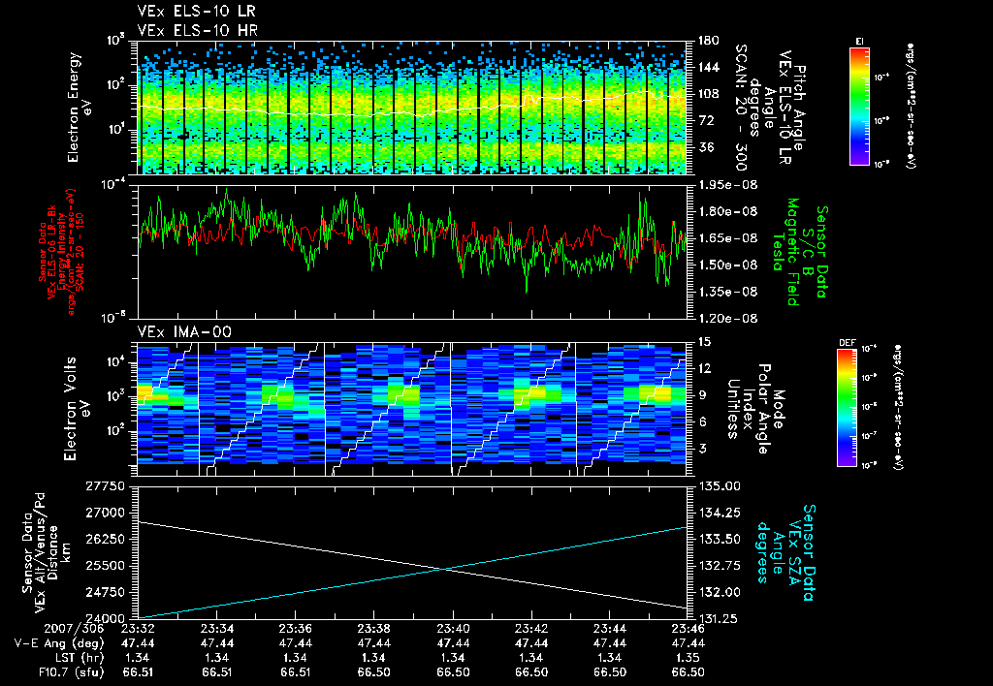Click the 'VEx ELS-10 HR' title text
Image resolution: width=993 pixels, height=686 pixels.
197,30
